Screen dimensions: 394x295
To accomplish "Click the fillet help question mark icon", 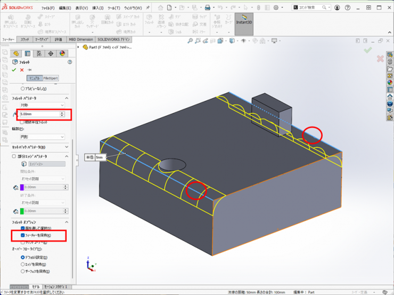I will coord(70,62).
